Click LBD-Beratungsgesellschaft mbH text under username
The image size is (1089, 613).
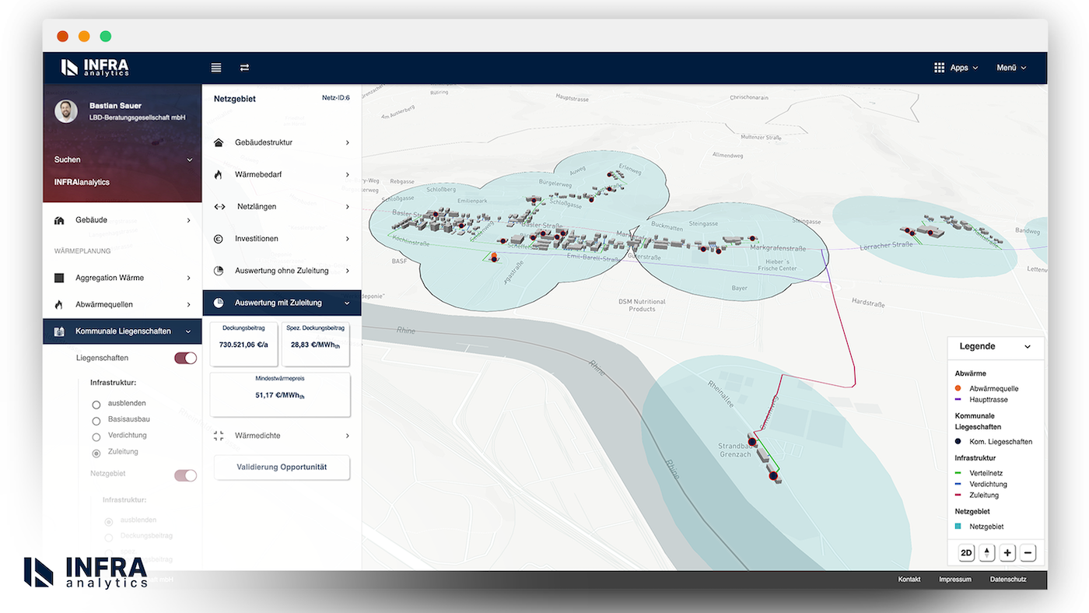coord(137,117)
